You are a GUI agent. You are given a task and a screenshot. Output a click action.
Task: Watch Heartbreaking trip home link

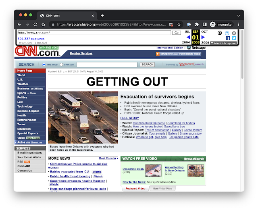tap(149, 123)
